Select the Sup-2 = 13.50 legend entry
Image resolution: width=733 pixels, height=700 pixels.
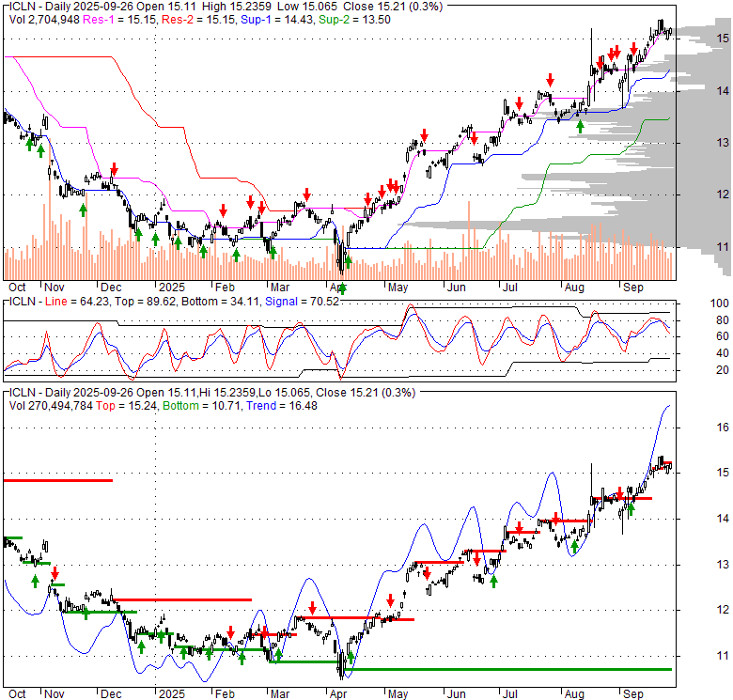(x=354, y=20)
